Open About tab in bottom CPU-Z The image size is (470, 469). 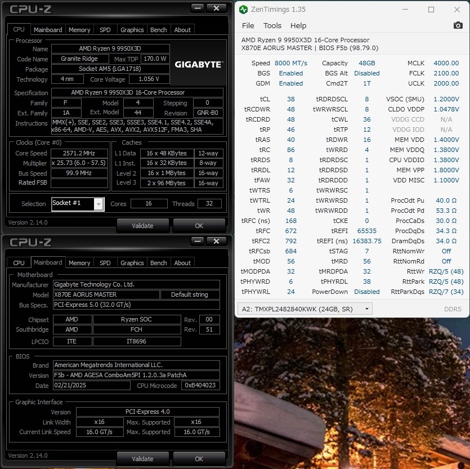182,263
